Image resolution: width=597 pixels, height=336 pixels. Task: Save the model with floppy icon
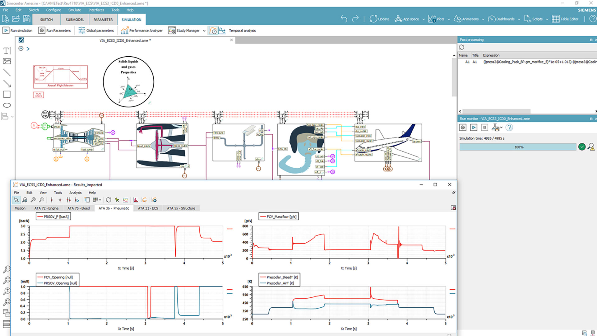27,19
